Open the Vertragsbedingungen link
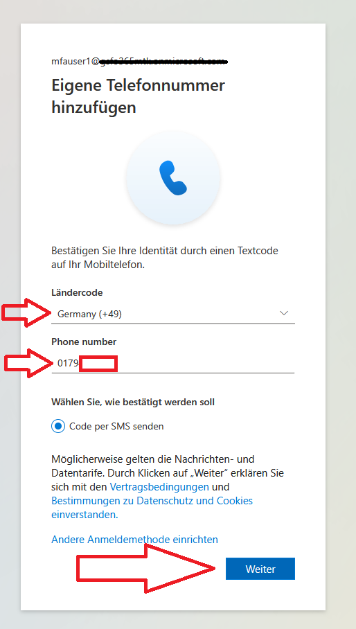This screenshot has width=356, height=629. [x=159, y=487]
